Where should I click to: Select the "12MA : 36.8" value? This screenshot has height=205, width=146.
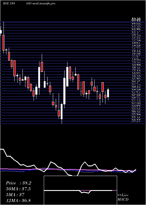18,200
